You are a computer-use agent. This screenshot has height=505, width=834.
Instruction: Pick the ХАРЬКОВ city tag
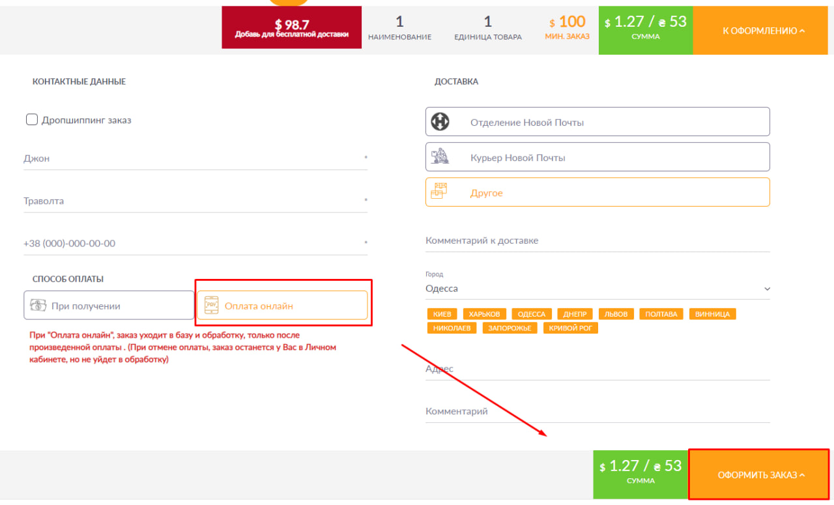485,314
